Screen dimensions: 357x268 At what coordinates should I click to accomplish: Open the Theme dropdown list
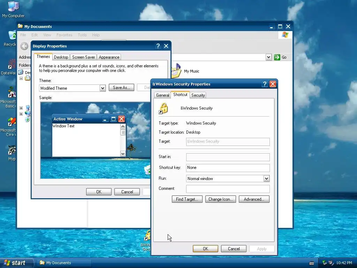[103, 88]
